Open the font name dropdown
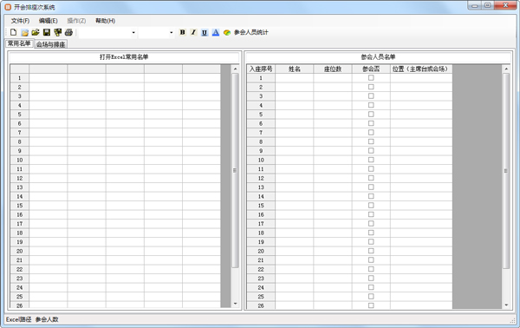Image resolution: width=520 pixels, height=328 pixels. coord(133,32)
